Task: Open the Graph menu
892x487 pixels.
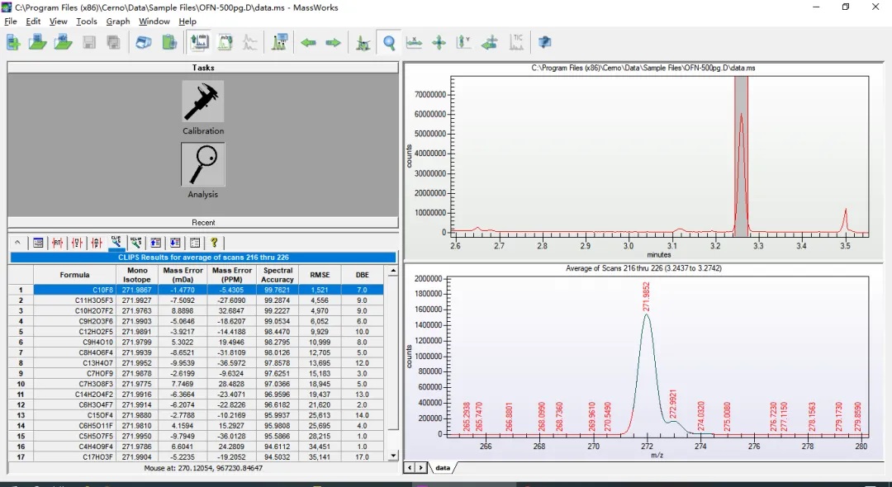Action: coord(118,21)
